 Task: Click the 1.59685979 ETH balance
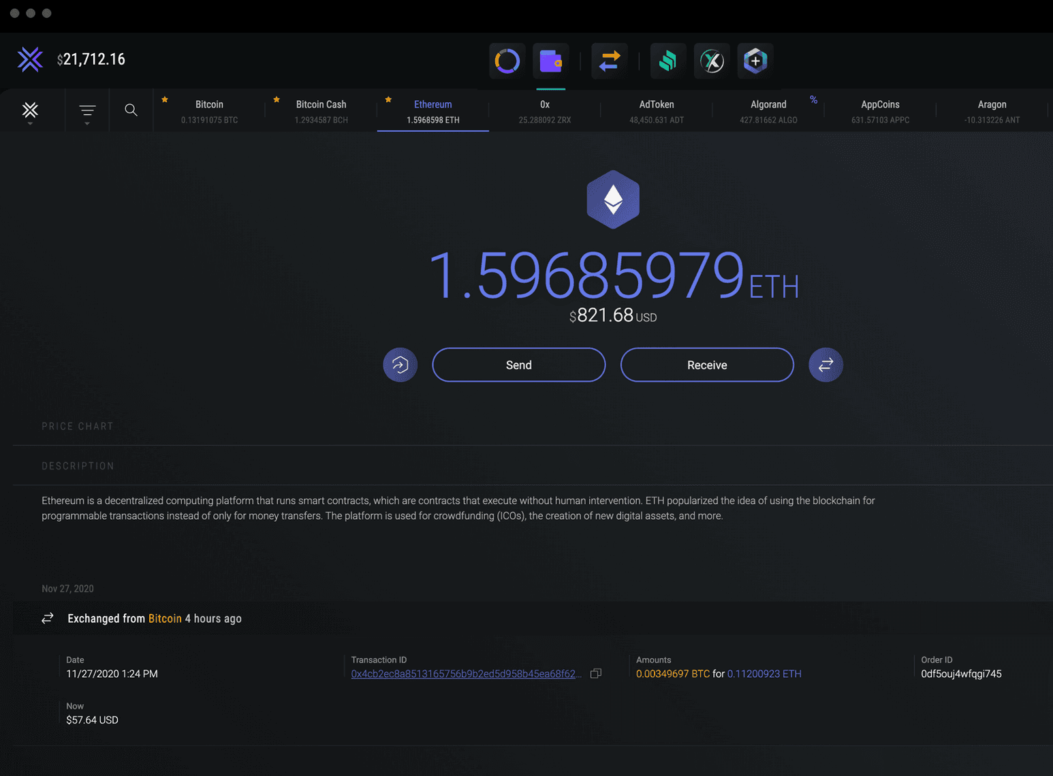(614, 275)
